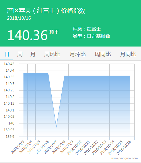
Task: Click the 140.36 index value
Action: [x=28, y=35]
